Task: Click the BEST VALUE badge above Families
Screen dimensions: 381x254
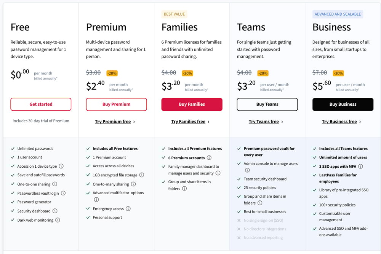Action: pyautogui.click(x=174, y=14)
